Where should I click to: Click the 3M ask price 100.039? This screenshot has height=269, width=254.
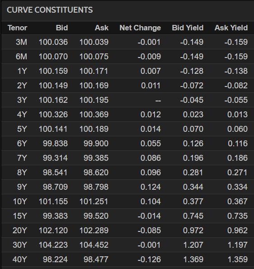(x=94, y=42)
